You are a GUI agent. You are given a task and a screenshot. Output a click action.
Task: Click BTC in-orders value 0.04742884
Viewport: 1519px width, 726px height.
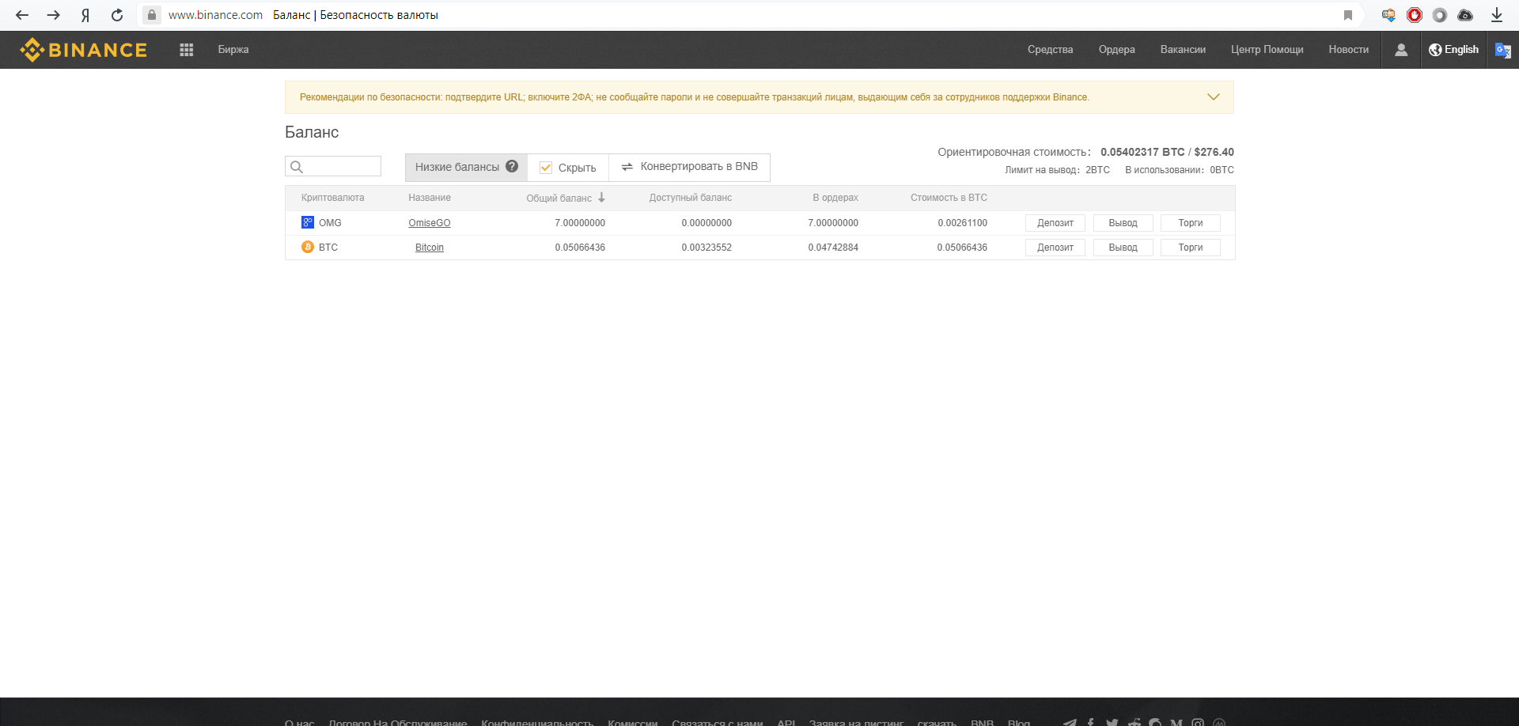click(833, 248)
